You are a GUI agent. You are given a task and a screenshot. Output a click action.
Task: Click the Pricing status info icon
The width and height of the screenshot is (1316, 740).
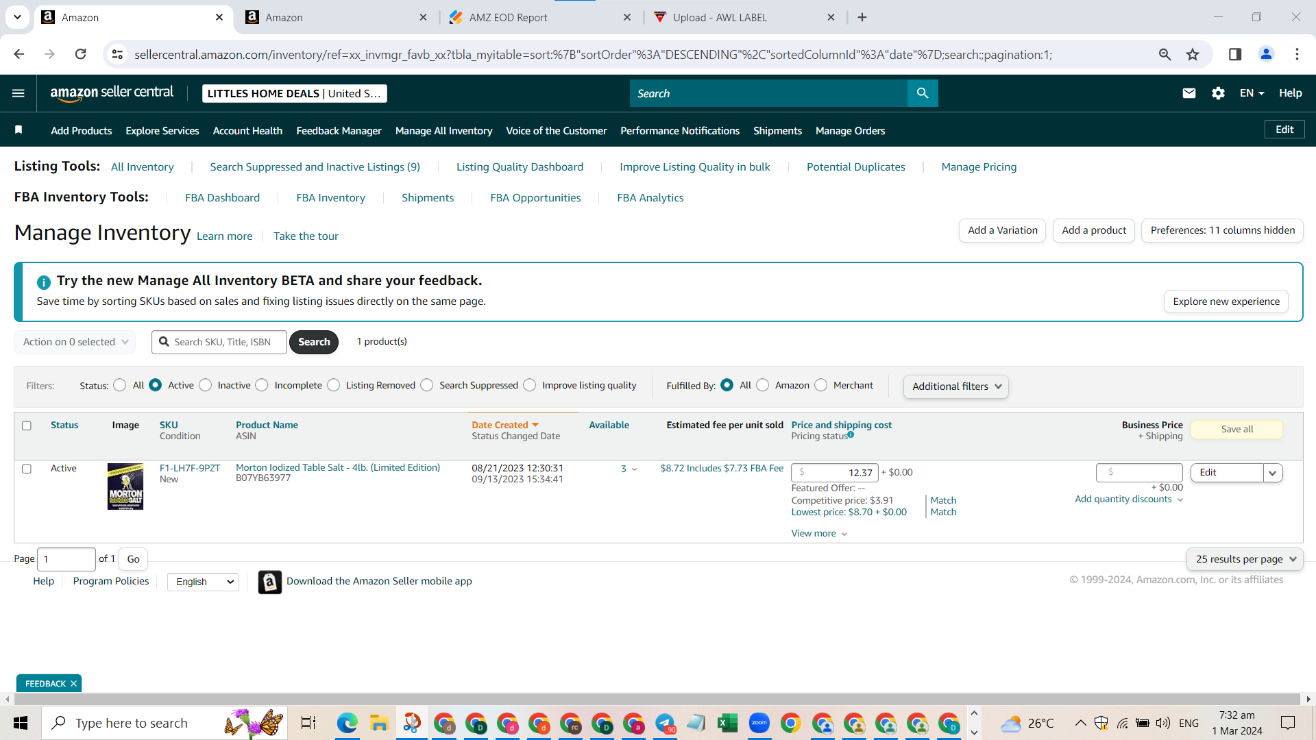tap(851, 434)
